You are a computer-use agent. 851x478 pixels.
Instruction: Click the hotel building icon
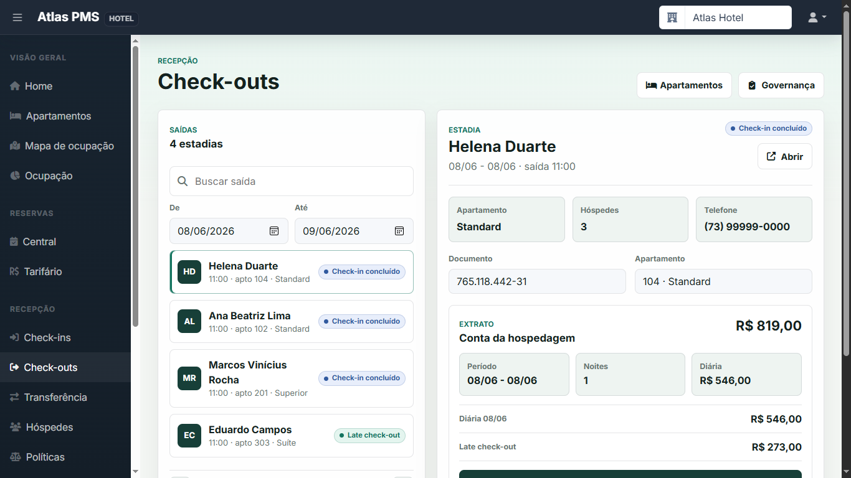672,17
